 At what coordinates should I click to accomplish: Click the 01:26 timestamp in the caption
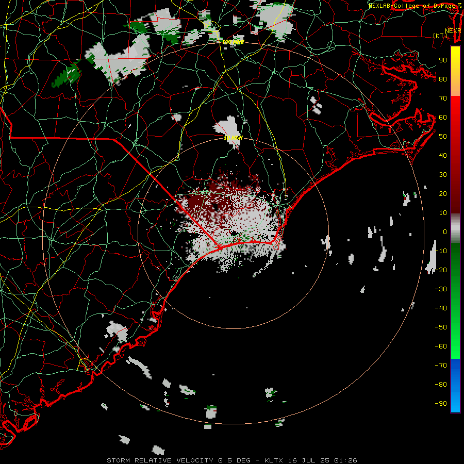(x=345, y=460)
